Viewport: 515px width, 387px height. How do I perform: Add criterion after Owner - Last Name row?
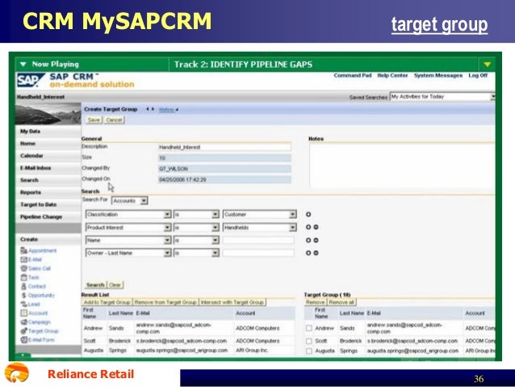tap(308, 253)
